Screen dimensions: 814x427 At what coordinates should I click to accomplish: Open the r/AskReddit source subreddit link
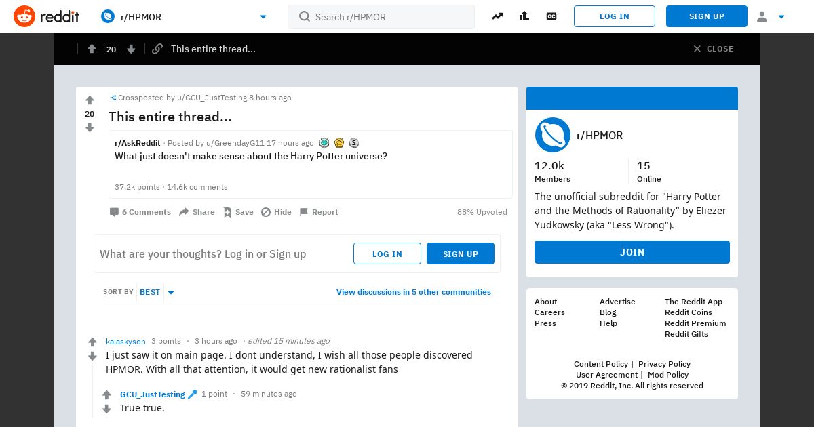[138, 143]
